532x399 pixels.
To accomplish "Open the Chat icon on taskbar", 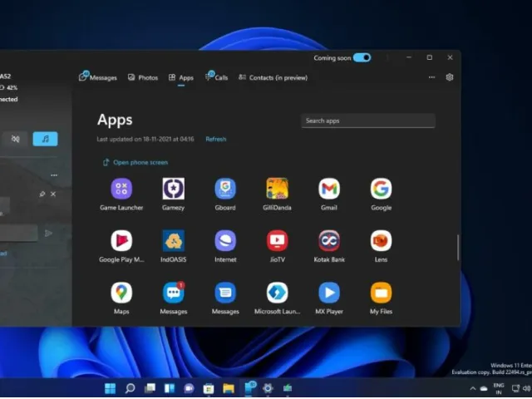I will (189, 388).
